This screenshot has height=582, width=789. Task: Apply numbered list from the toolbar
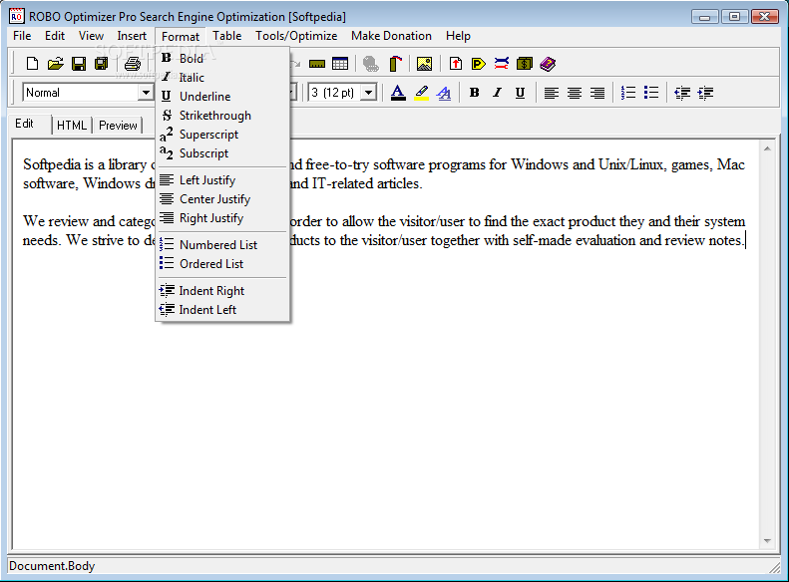pyautogui.click(x=628, y=93)
